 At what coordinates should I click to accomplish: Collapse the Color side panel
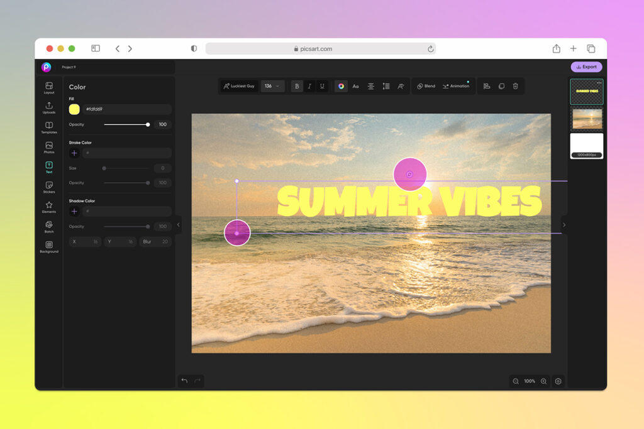tap(179, 224)
